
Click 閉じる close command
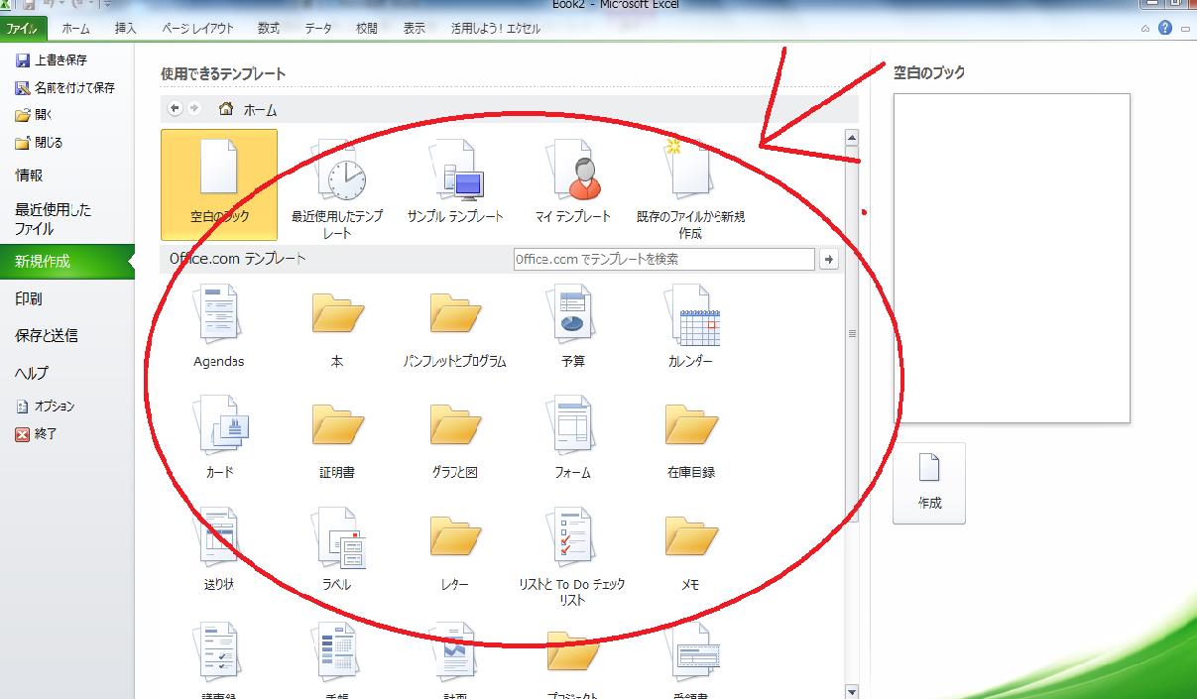39,143
